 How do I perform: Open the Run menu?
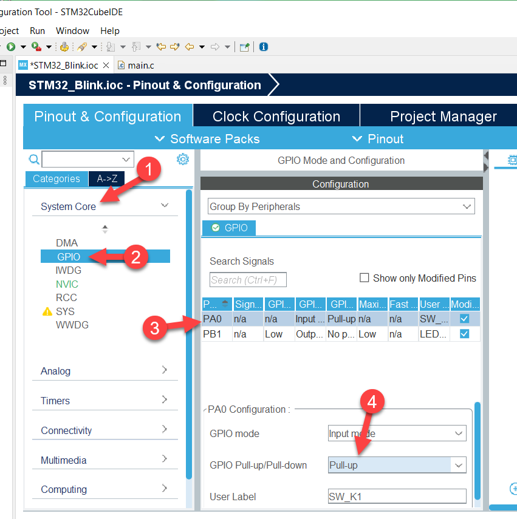coord(37,31)
